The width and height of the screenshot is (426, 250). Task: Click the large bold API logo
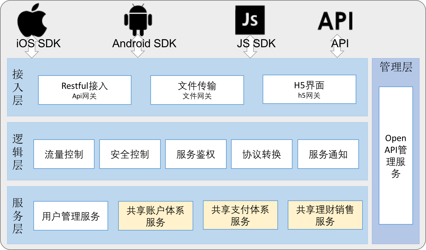pyautogui.click(x=335, y=21)
